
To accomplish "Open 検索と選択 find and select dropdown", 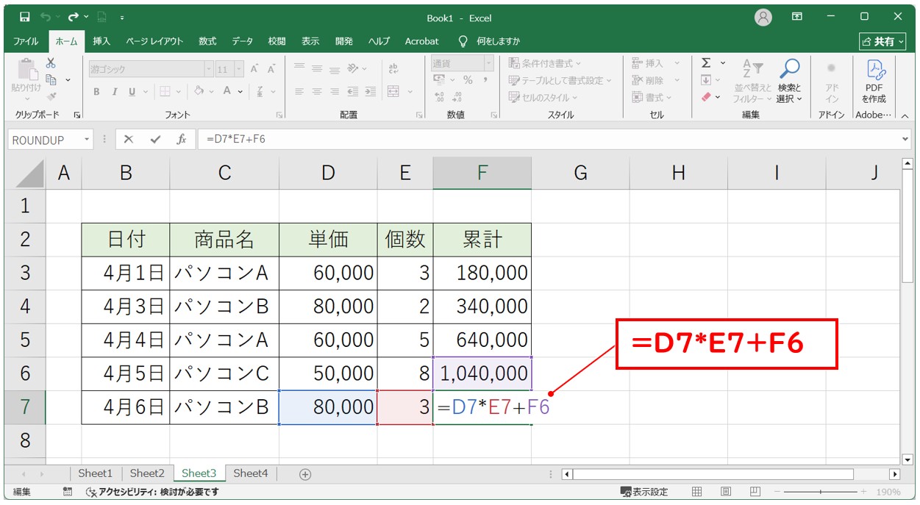I will [789, 81].
